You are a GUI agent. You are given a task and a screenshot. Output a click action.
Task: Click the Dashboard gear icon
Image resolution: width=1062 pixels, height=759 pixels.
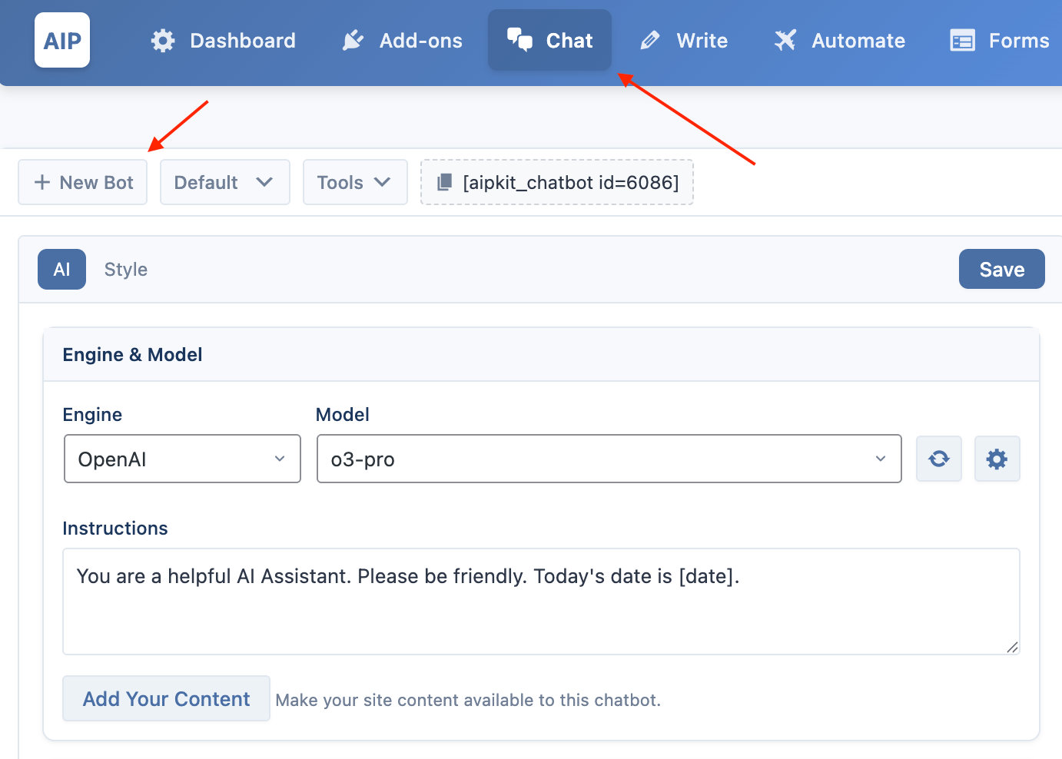click(x=163, y=41)
